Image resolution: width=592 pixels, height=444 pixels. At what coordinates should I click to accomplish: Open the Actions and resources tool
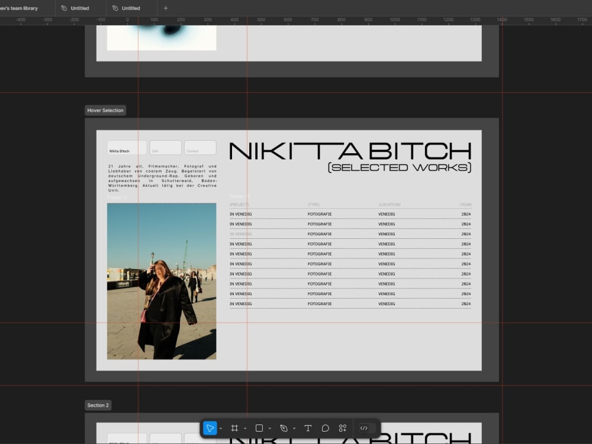tap(342, 428)
